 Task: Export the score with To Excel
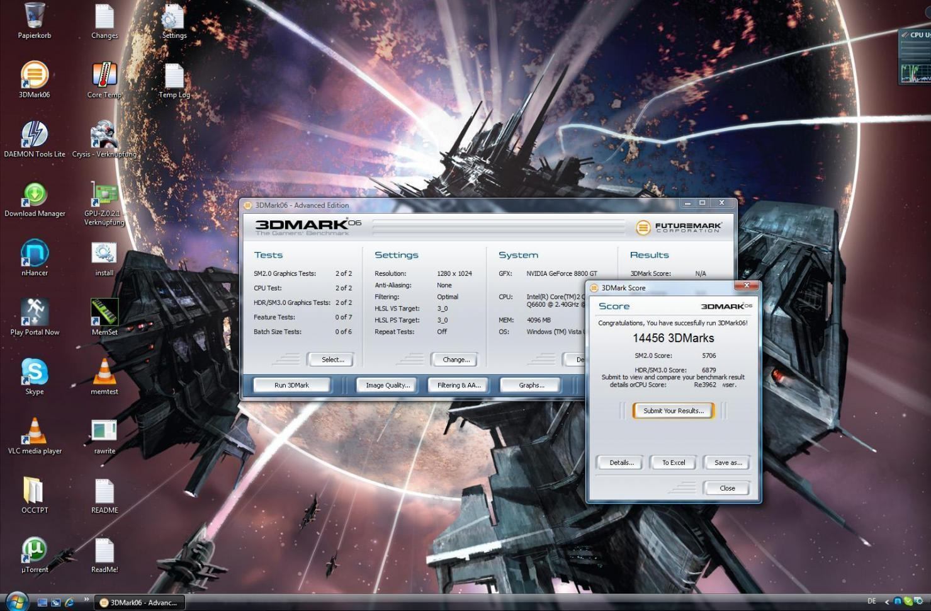674,462
